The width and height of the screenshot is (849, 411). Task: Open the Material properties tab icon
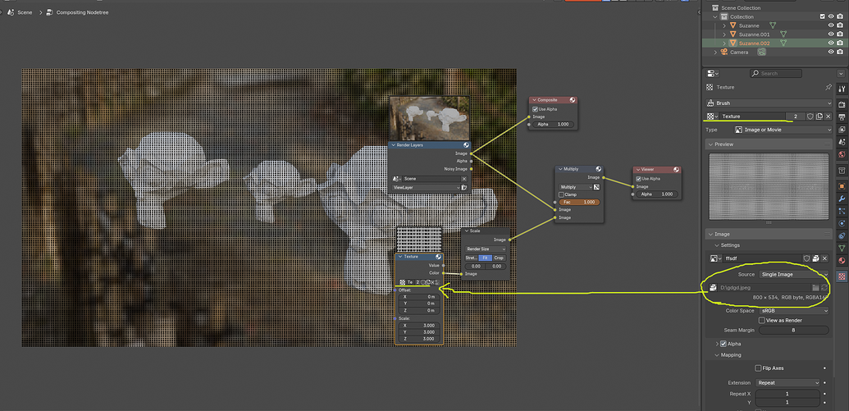coord(842,260)
